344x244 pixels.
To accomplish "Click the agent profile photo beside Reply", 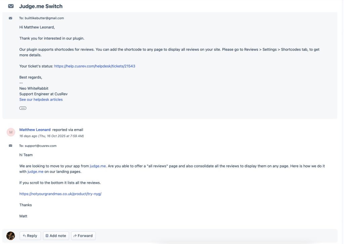I will (x=11, y=236).
